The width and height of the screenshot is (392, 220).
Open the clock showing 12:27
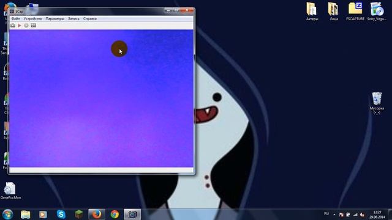tap(377, 215)
